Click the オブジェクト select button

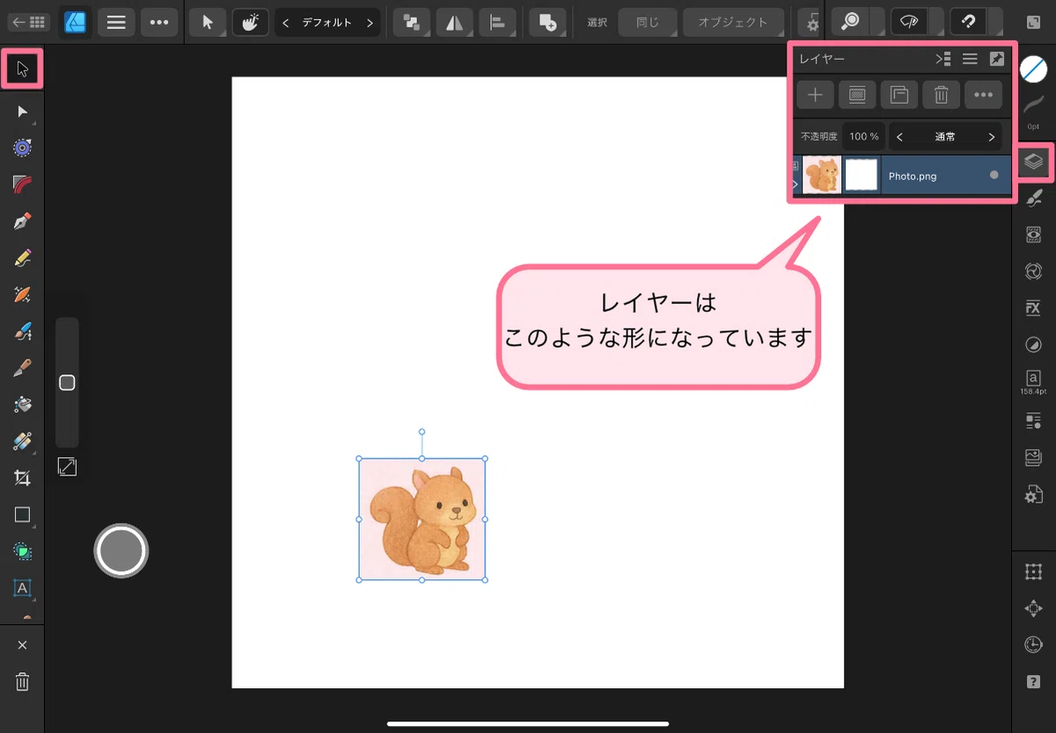pyautogui.click(x=733, y=23)
